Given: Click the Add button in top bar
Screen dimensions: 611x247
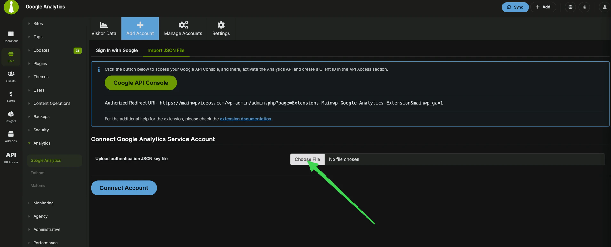Looking at the screenshot, I should click(543, 7).
